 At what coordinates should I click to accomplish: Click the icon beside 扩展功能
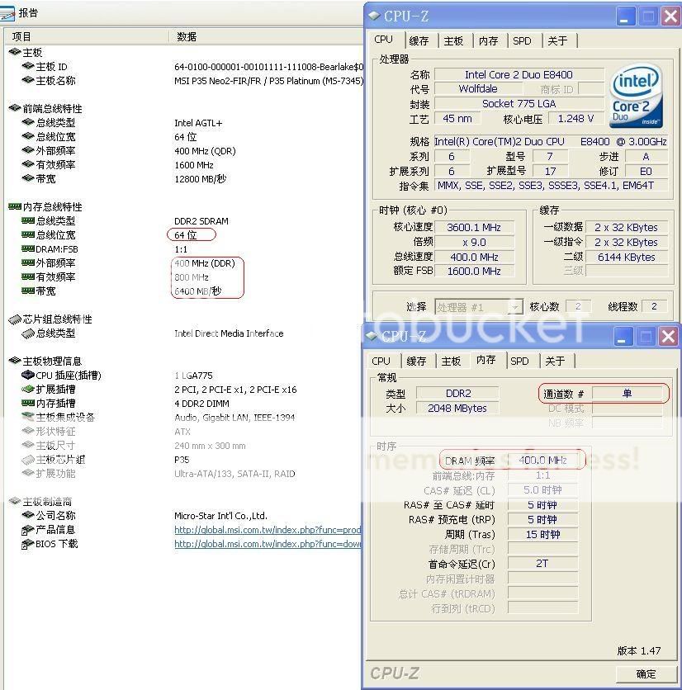[x=28, y=473]
